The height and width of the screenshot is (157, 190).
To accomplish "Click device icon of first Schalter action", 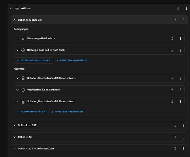I will click(x=23, y=78).
